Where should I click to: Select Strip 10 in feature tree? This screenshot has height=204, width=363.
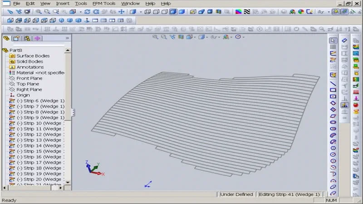39,123
